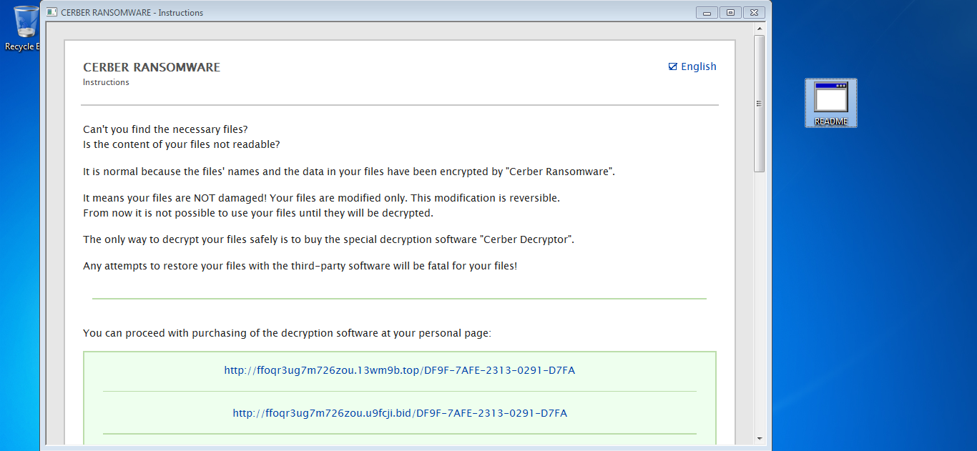Open the English language selector
The width and height of the screenshot is (977, 451).
pyautogui.click(x=698, y=66)
